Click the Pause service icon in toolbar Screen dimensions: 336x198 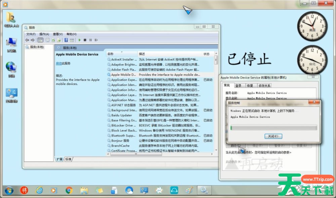(91, 40)
